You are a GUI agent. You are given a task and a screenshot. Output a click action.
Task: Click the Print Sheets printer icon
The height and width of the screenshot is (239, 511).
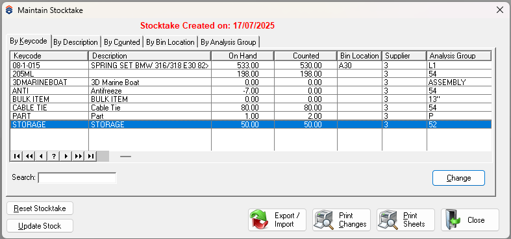pos(388,220)
